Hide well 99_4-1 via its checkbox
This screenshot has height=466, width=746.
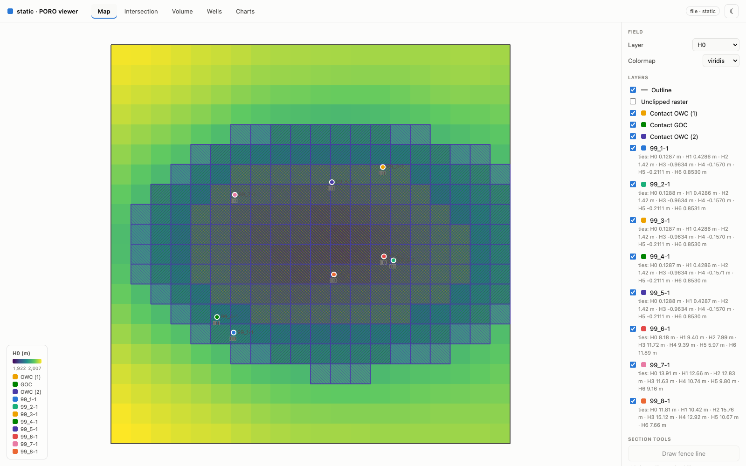[x=633, y=256]
